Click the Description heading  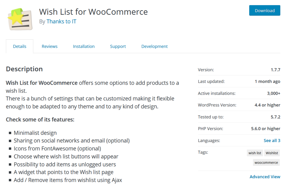(24, 69)
